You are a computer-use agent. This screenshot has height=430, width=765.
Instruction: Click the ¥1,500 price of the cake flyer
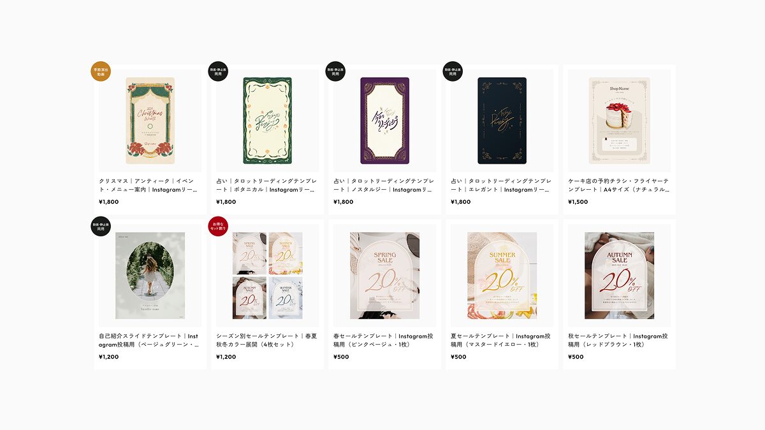pos(578,202)
